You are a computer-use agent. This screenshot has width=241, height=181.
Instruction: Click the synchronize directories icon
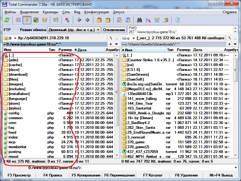[x=157, y=20]
